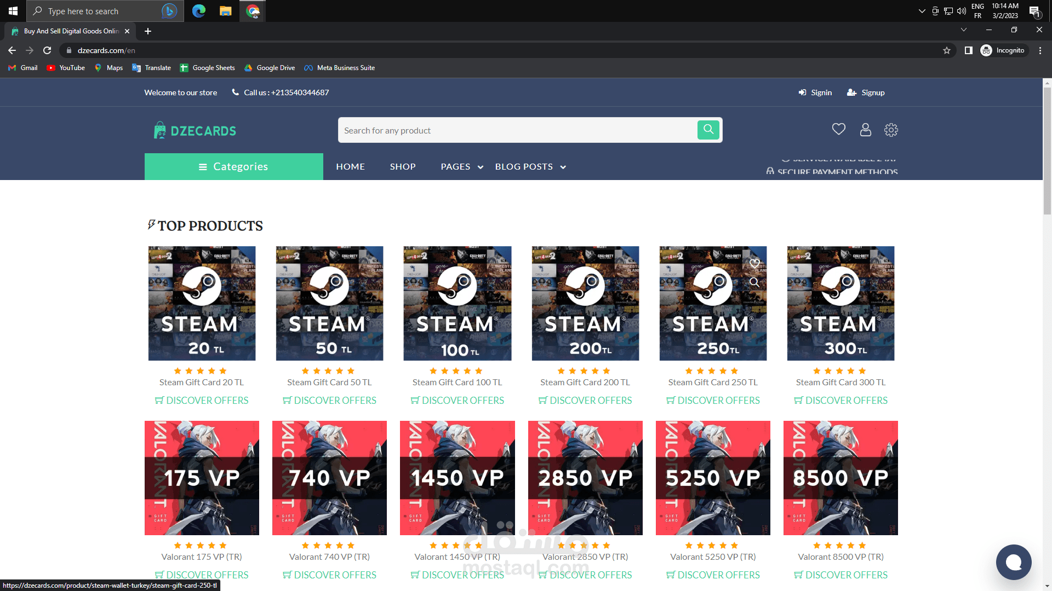Image resolution: width=1052 pixels, height=591 pixels.
Task: Open browser side panel icon
Action: tap(969, 50)
